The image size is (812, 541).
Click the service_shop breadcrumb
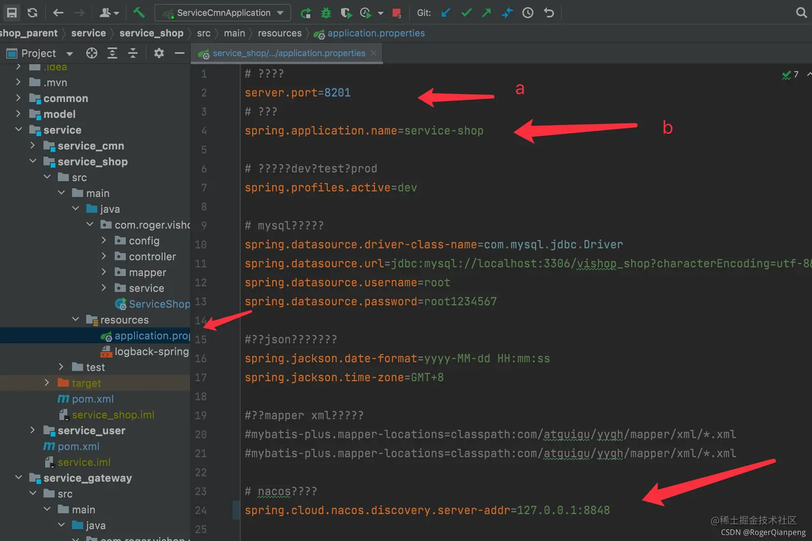pyautogui.click(x=151, y=33)
